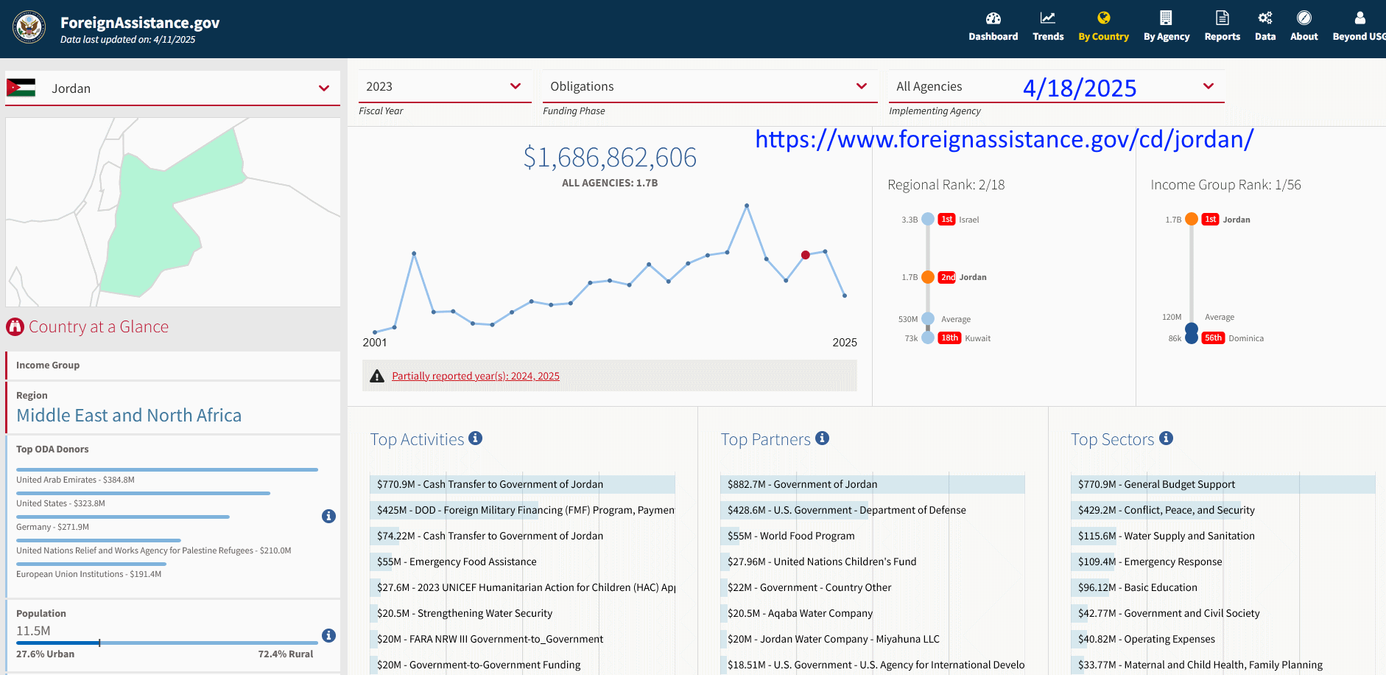Screen dimensions: 1386x675
Task: Click the Jordan 1st income group badge
Action: pos(1210,219)
